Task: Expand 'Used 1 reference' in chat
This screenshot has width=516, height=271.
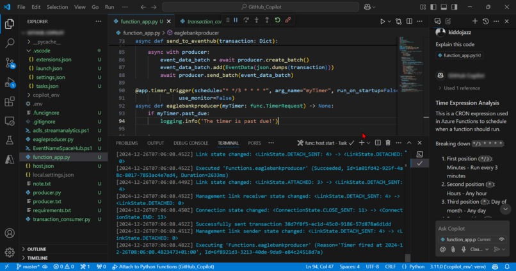Action: [x=459, y=88]
